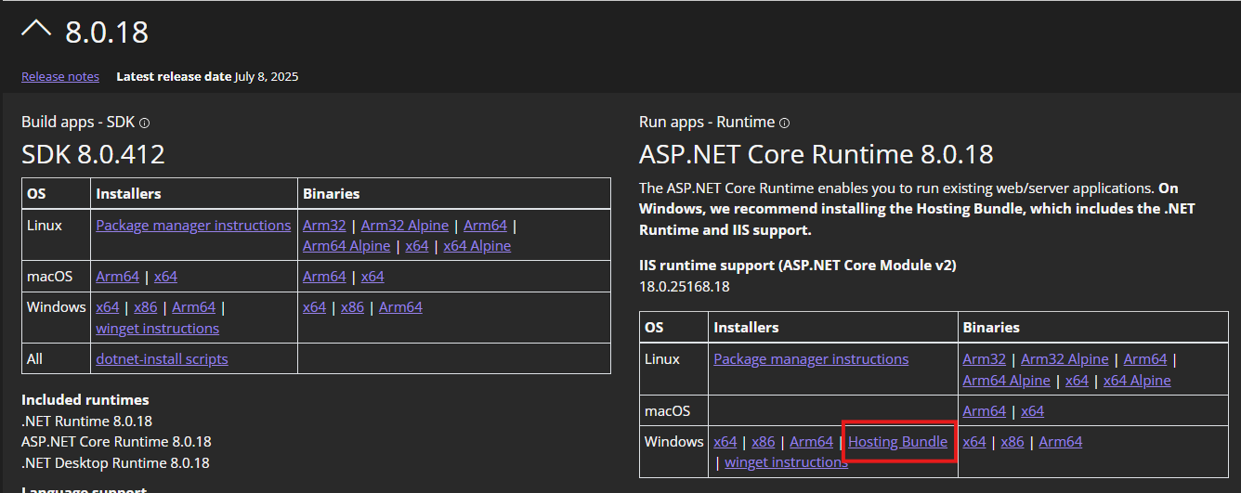The width and height of the screenshot is (1241, 493).
Task: Download SDK macOS x64 installer
Action: coord(165,276)
